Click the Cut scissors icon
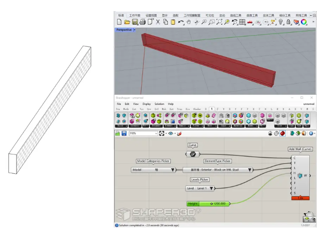The image size is (317, 229). tap(158, 22)
